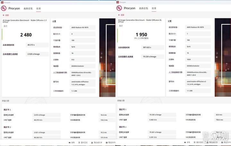The width and height of the screenshot is (231, 146).
Task: Click ONNXRuntime-DirectML engine value in left window
Action: [82, 74]
